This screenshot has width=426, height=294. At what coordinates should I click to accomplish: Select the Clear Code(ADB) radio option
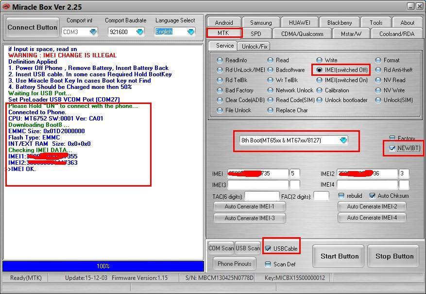coord(241,100)
